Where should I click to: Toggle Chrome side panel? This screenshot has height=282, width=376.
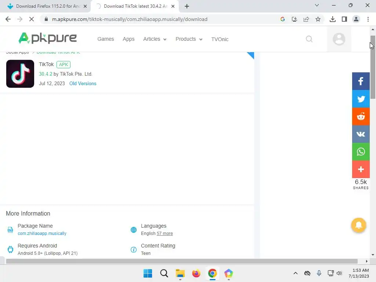[344, 19]
